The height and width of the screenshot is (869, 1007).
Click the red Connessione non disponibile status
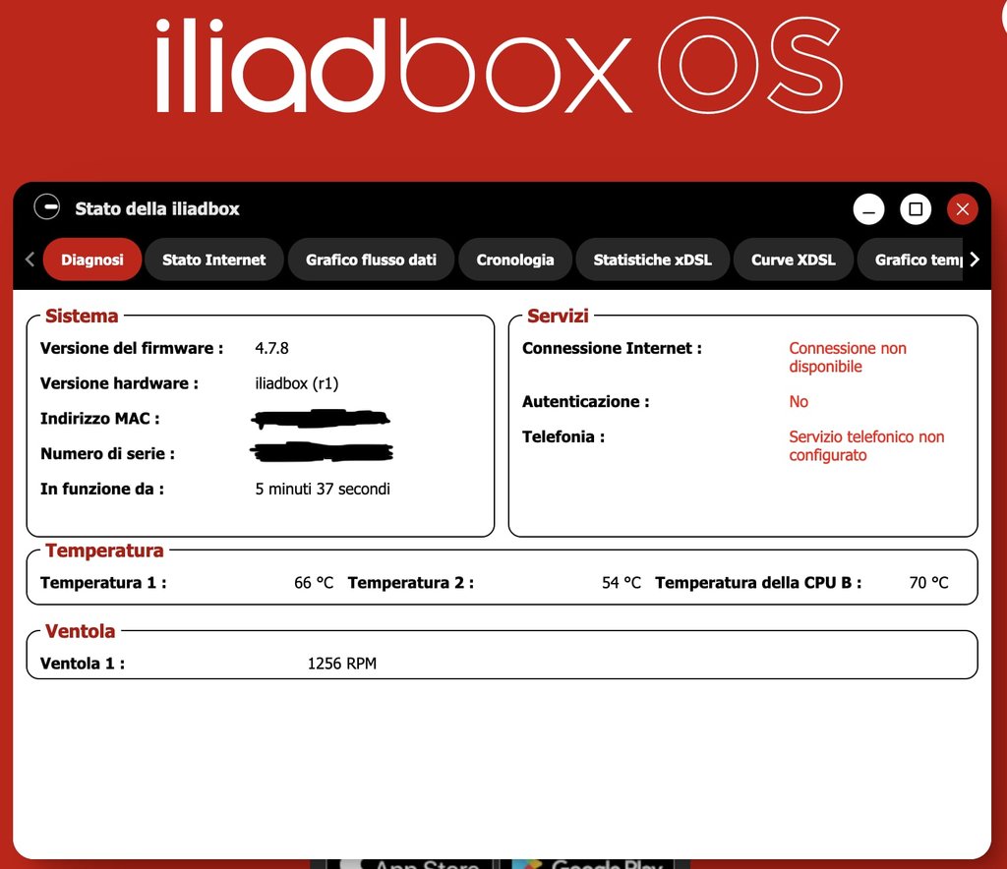click(847, 357)
